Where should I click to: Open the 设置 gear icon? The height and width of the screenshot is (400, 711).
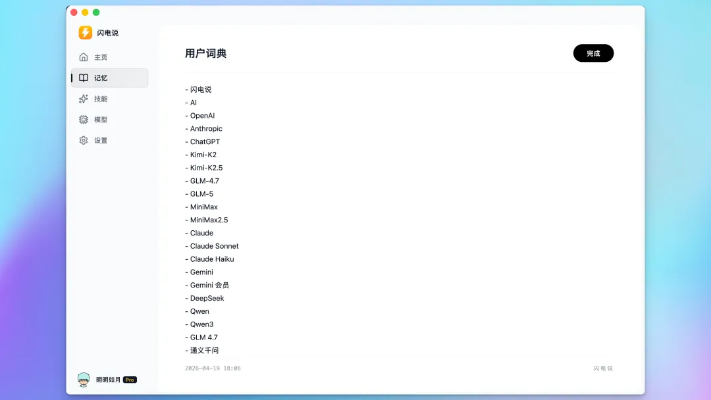point(84,140)
